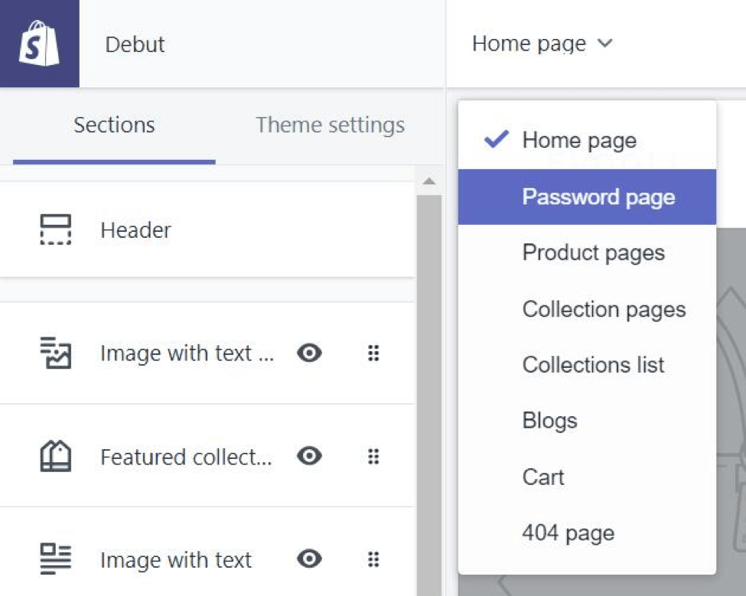Switch to the Theme settings tab
746x596 pixels.
click(x=330, y=125)
